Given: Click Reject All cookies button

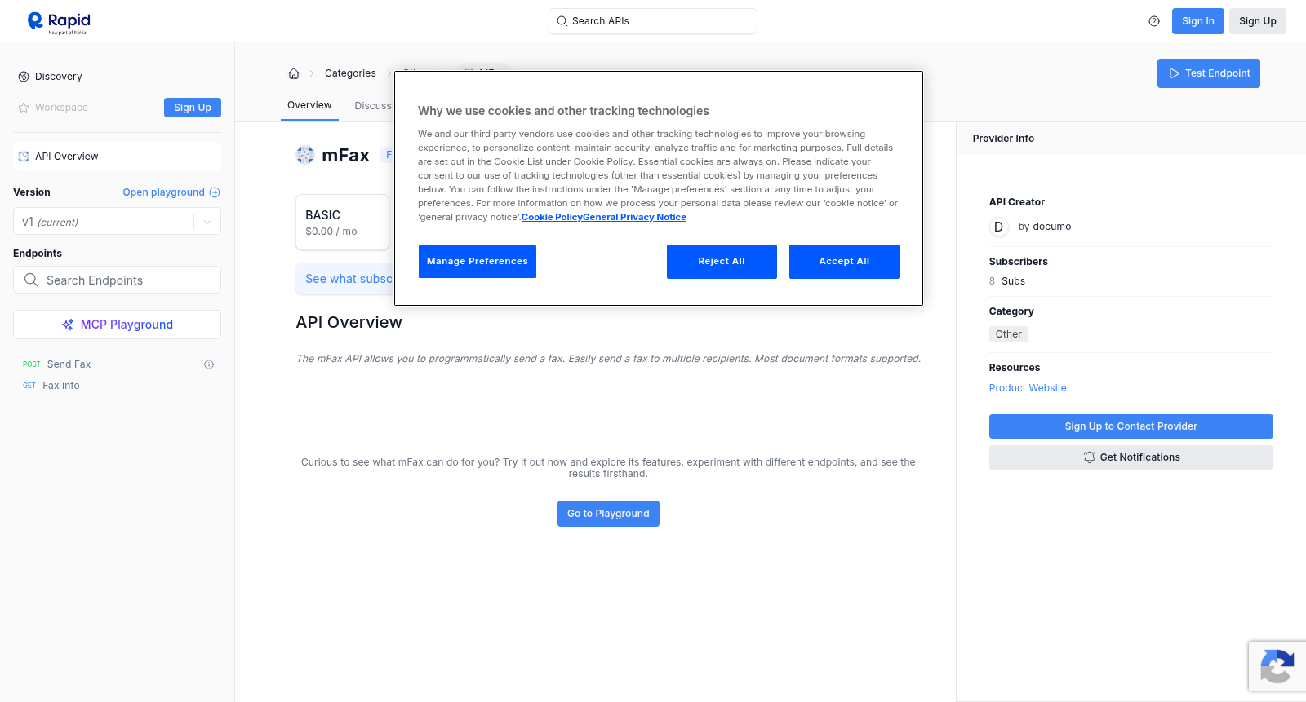Looking at the screenshot, I should pos(722,262).
